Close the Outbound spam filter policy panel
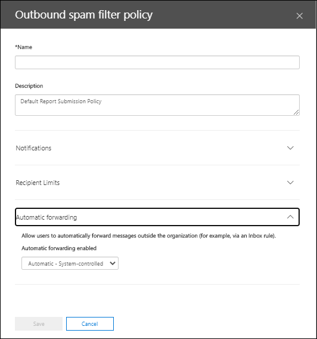The width and height of the screenshot is (317, 339). pos(299,16)
